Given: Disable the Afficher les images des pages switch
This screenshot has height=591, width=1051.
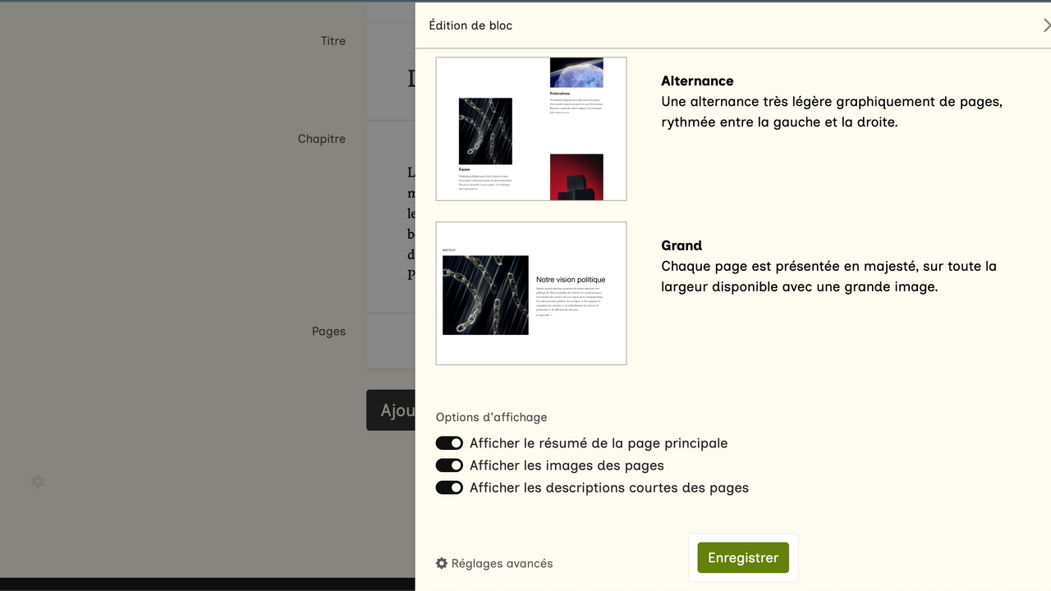Looking at the screenshot, I should pyautogui.click(x=449, y=465).
